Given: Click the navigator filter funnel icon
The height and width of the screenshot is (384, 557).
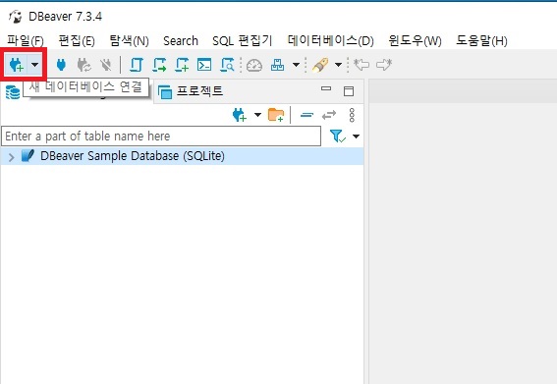Looking at the screenshot, I should [337, 137].
